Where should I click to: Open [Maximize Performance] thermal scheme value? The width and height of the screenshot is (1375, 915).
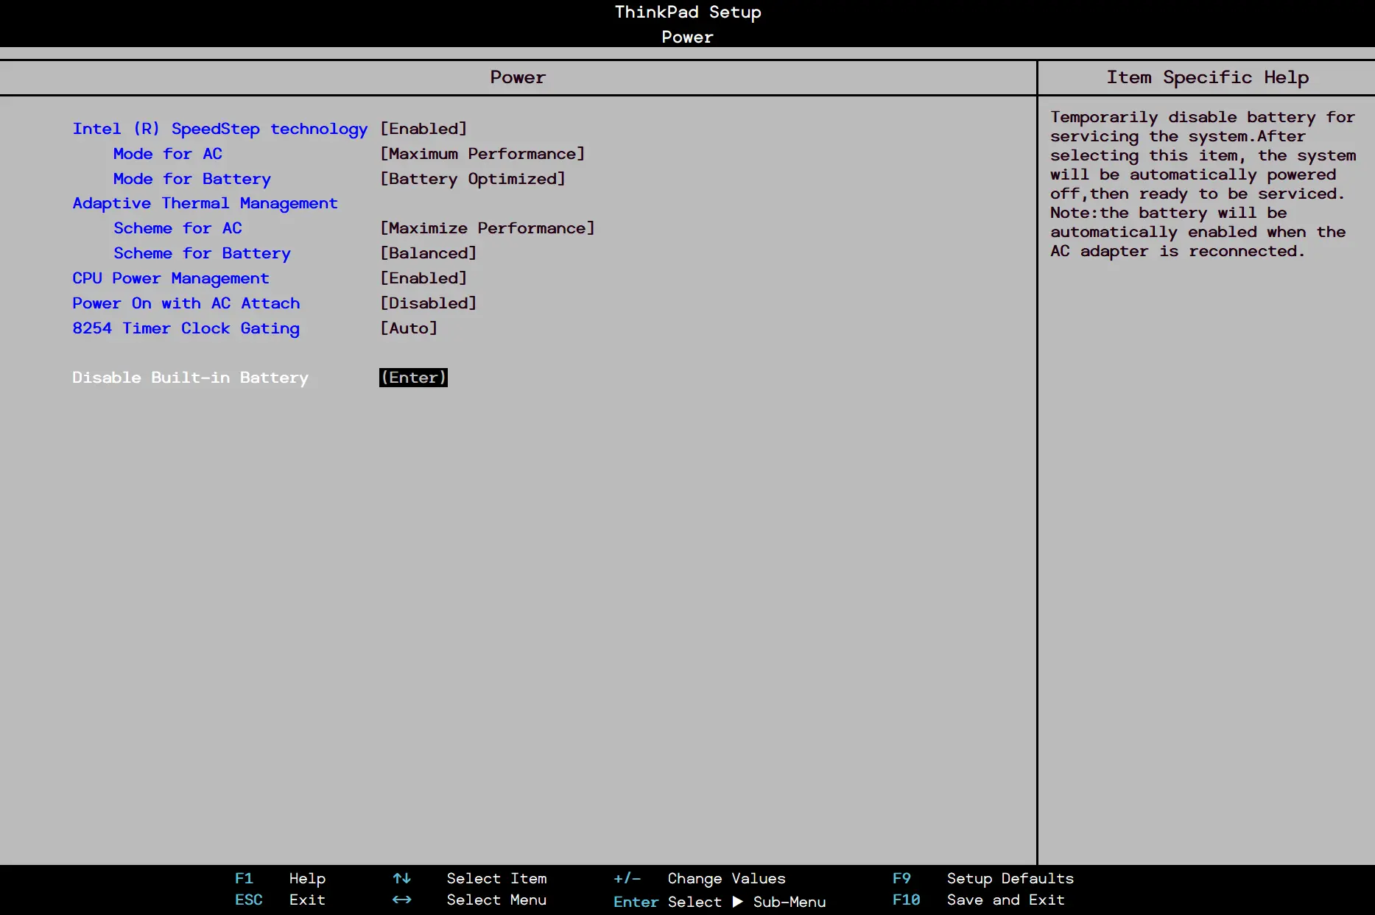tap(488, 228)
